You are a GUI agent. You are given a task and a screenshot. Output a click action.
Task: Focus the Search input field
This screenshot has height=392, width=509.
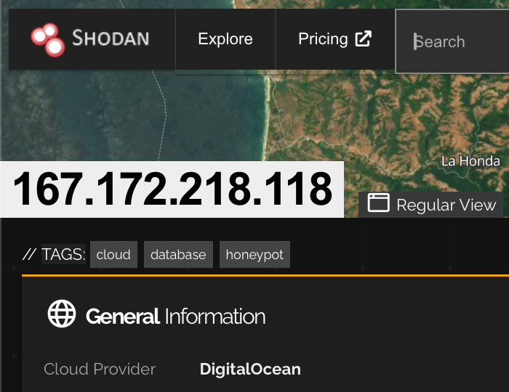[454, 42]
